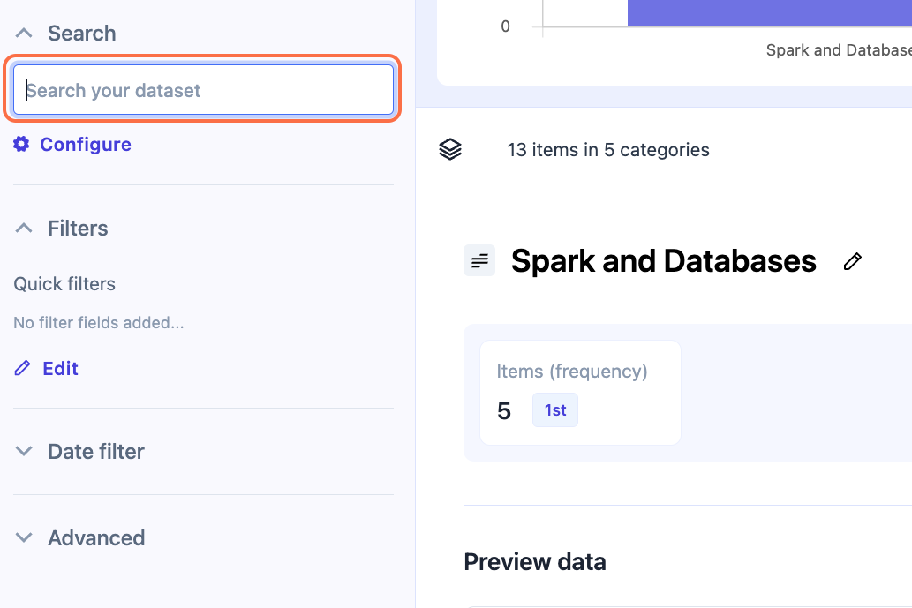Click the Edit quick filters link
The image size is (912, 608).
60,369
